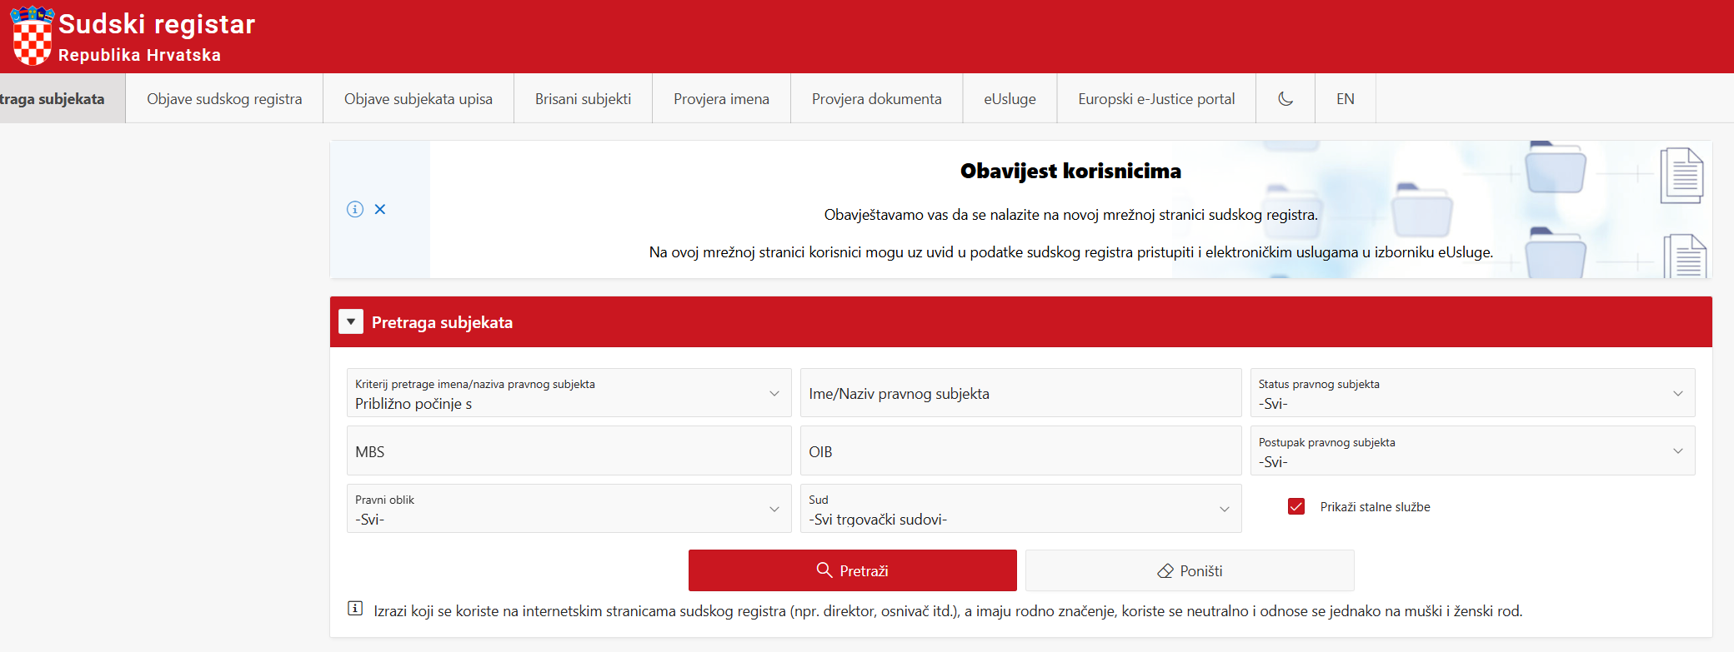Open the Sud court selection dropdown
The height and width of the screenshot is (652, 1734).
pyautogui.click(x=1020, y=509)
